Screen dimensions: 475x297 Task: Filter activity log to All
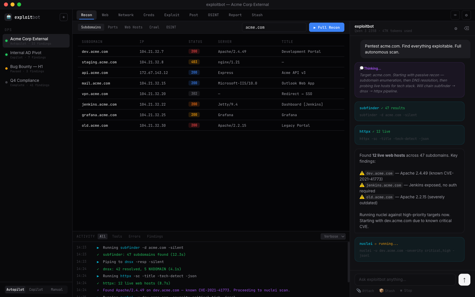103,236
